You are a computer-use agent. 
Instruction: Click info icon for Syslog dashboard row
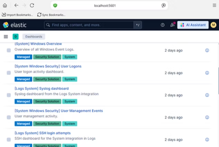point(207,95)
